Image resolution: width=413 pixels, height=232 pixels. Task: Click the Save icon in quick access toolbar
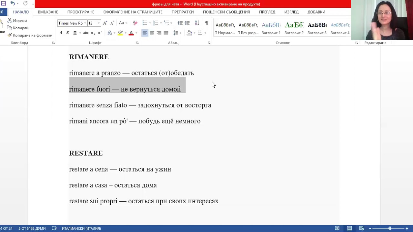[4, 4]
